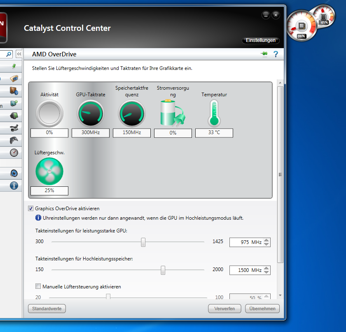Open desktop management monitor-with-gear icon
This screenshot has height=332, width=346.
(14, 91)
